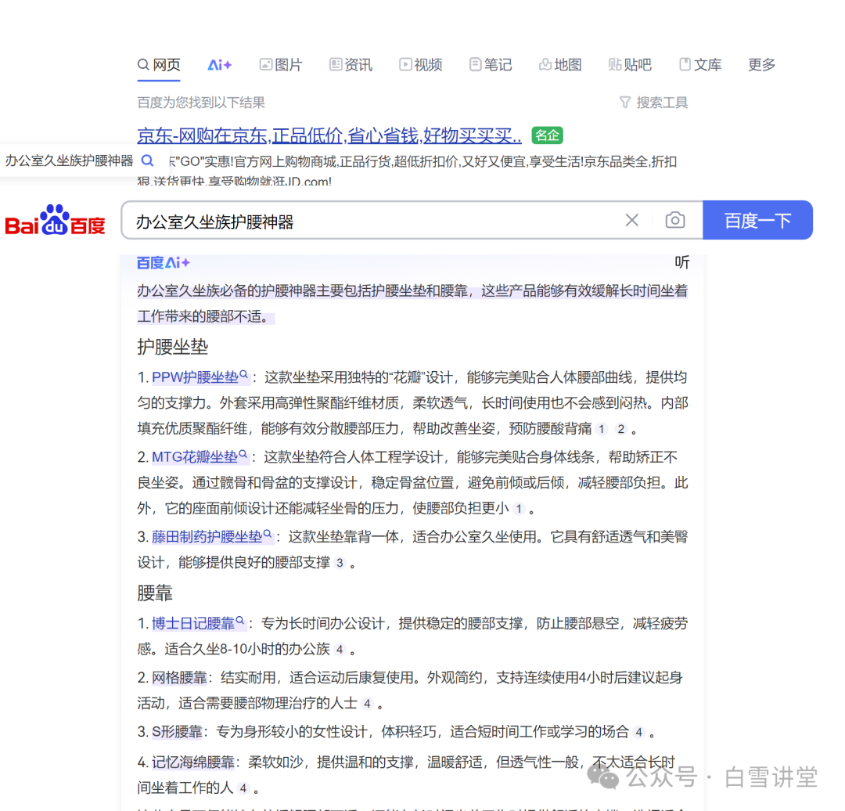
Task: Open the 博士日记腰靠 link
Action: click(193, 624)
